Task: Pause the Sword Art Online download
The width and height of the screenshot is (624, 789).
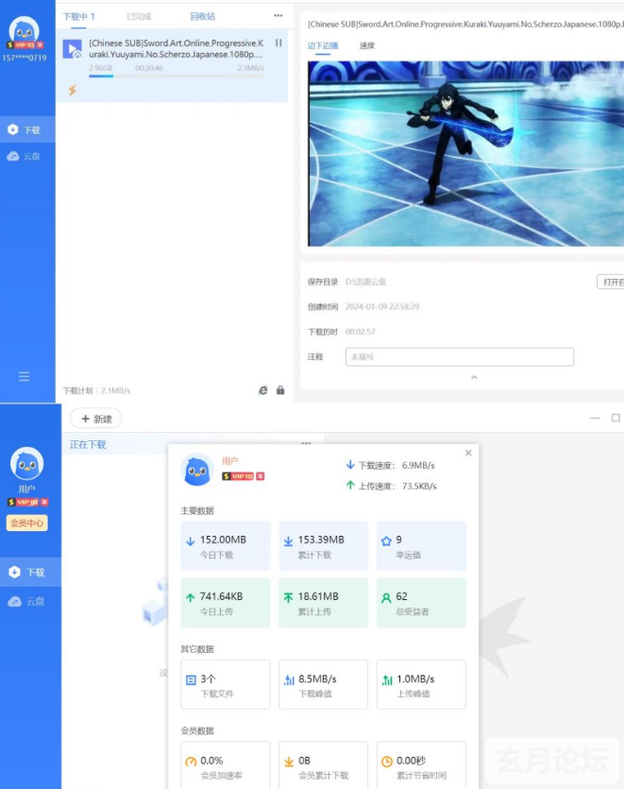Action: coord(278,43)
